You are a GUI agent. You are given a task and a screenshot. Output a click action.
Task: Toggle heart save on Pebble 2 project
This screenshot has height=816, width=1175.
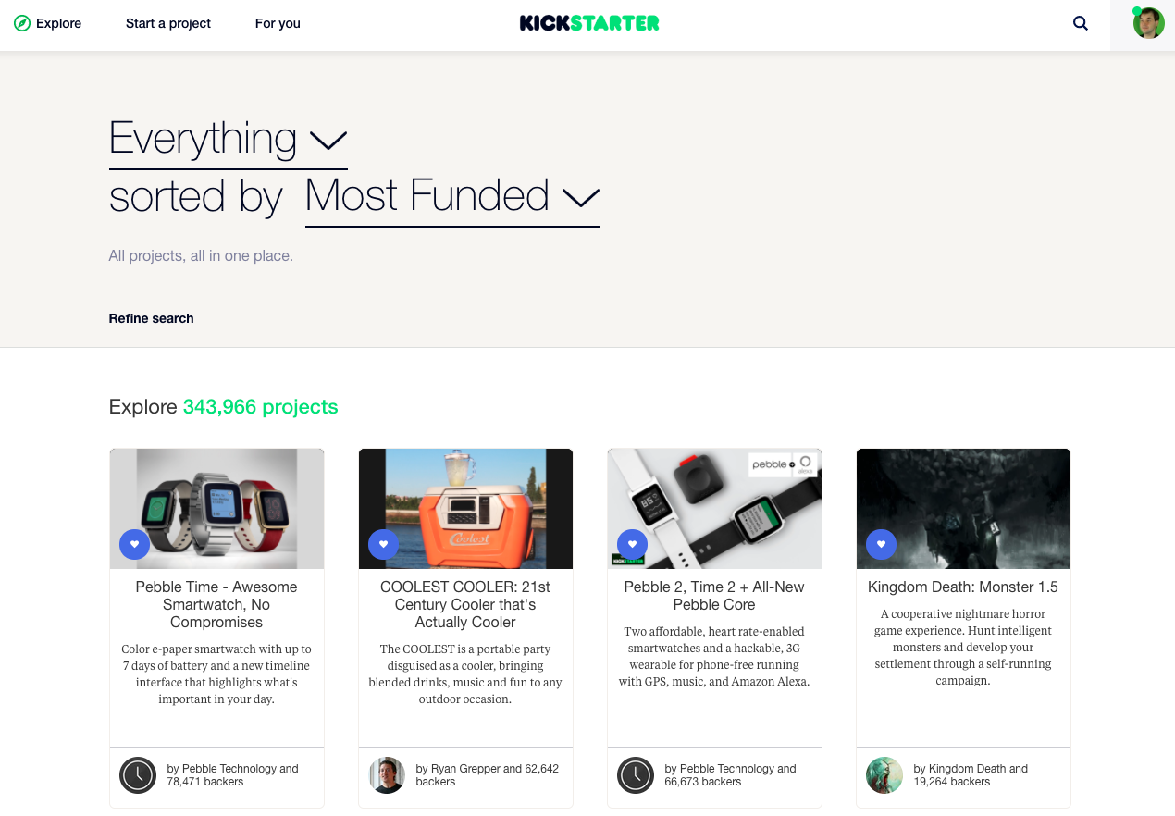tap(632, 544)
